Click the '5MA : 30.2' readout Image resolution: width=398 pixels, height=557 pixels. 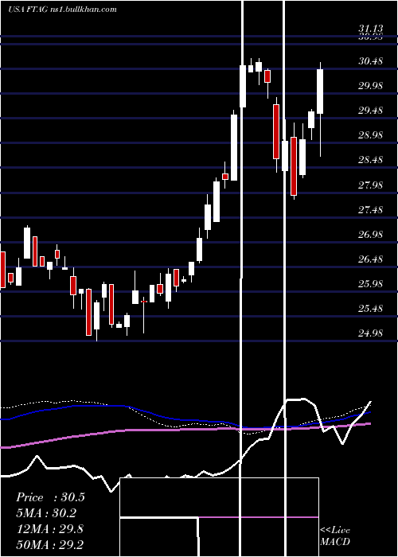tap(46, 513)
